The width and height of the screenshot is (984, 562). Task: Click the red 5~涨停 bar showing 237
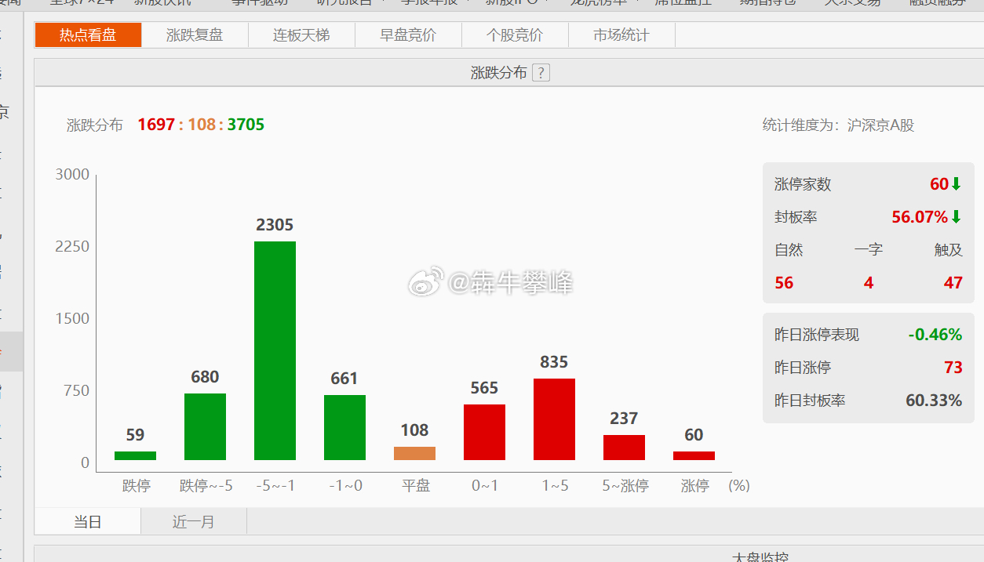(x=624, y=448)
